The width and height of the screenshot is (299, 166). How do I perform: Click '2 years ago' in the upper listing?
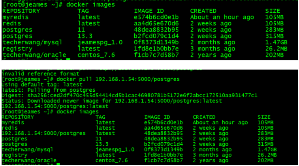[211, 55]
